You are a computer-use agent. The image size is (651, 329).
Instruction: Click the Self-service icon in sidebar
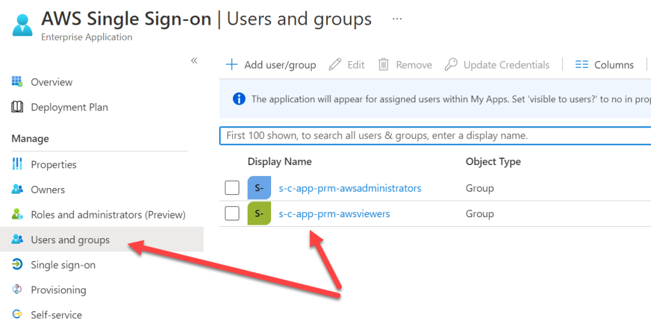pos(17,314)
